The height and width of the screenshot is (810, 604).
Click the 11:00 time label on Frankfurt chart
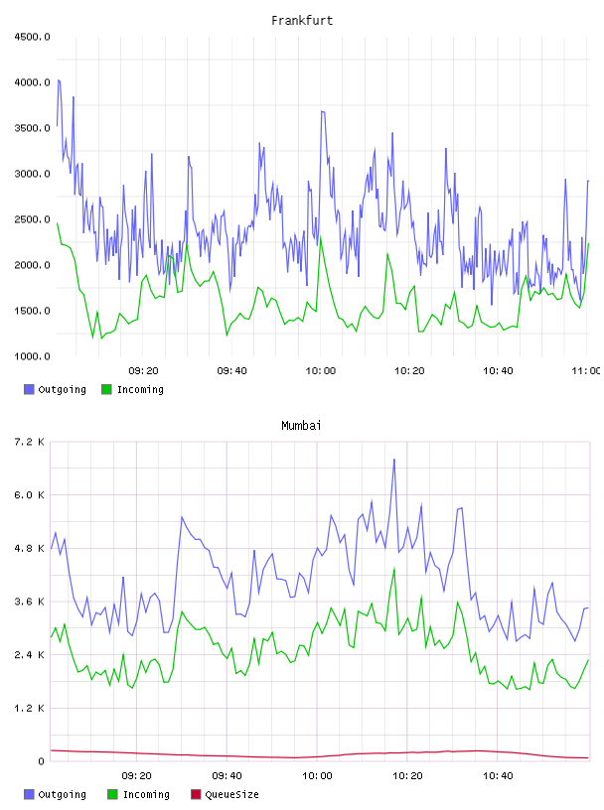click(586, 371)
